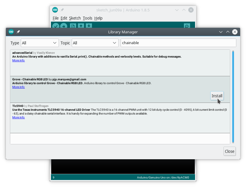Click the author pjp.marques@gmail.com
The width and height of the screenshot is (246, 187).
(69, 79)
